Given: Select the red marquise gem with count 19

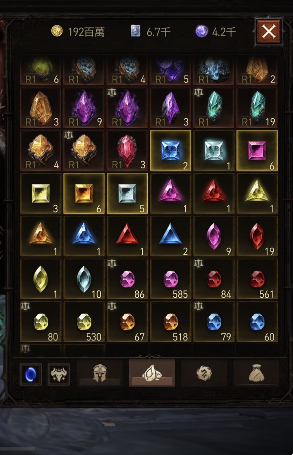Looking at the screenshot, I should pyautogui.click(x=257, y=236).
